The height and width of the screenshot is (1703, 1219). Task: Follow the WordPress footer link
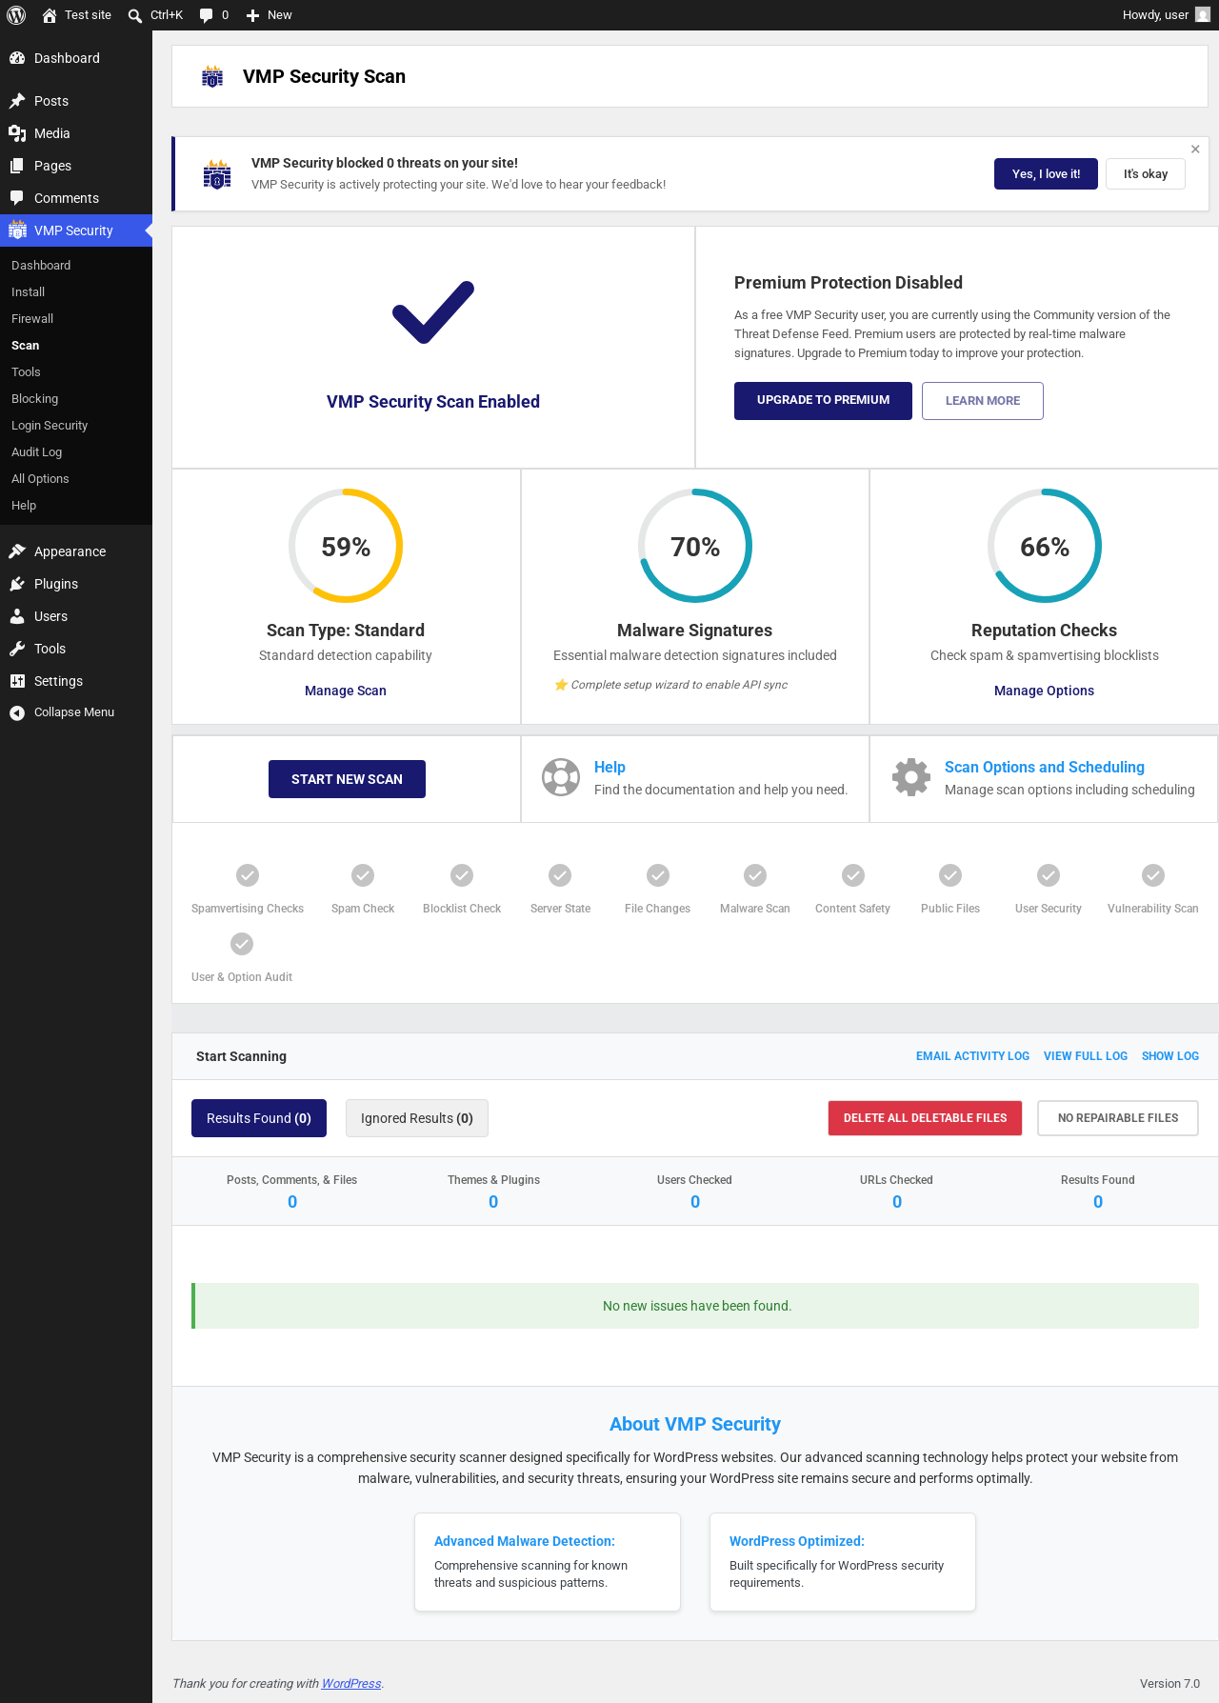(x=351, y=1684)
